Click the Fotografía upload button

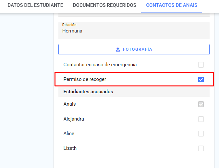(x=134, y=49)
